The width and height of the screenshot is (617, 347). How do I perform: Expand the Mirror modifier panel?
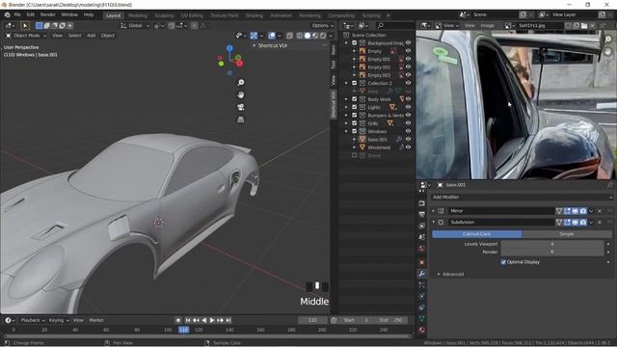(x=433, y=211)
